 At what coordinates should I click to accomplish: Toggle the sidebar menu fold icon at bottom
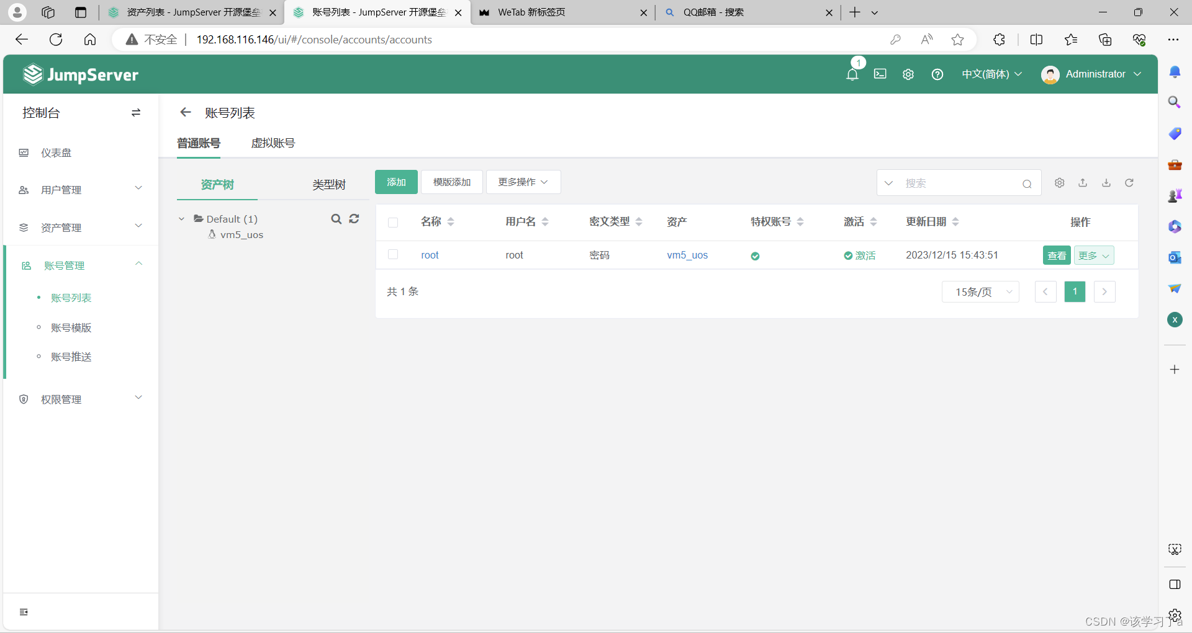[24, 612]
